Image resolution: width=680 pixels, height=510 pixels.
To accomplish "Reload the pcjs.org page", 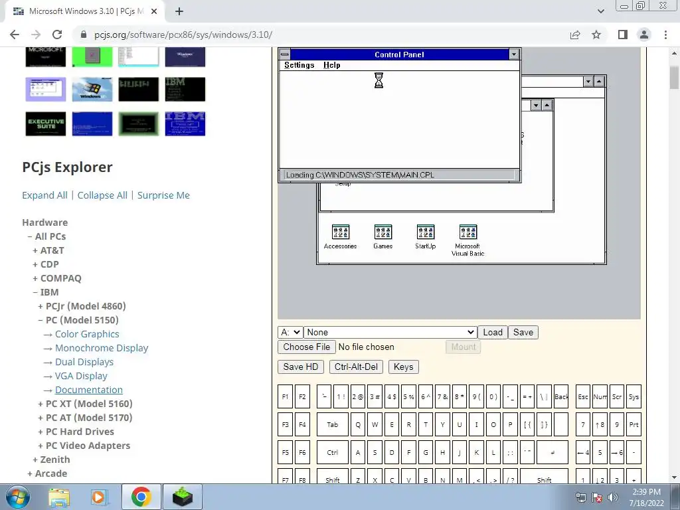I will pyautogui.click(x=57, y=35).
